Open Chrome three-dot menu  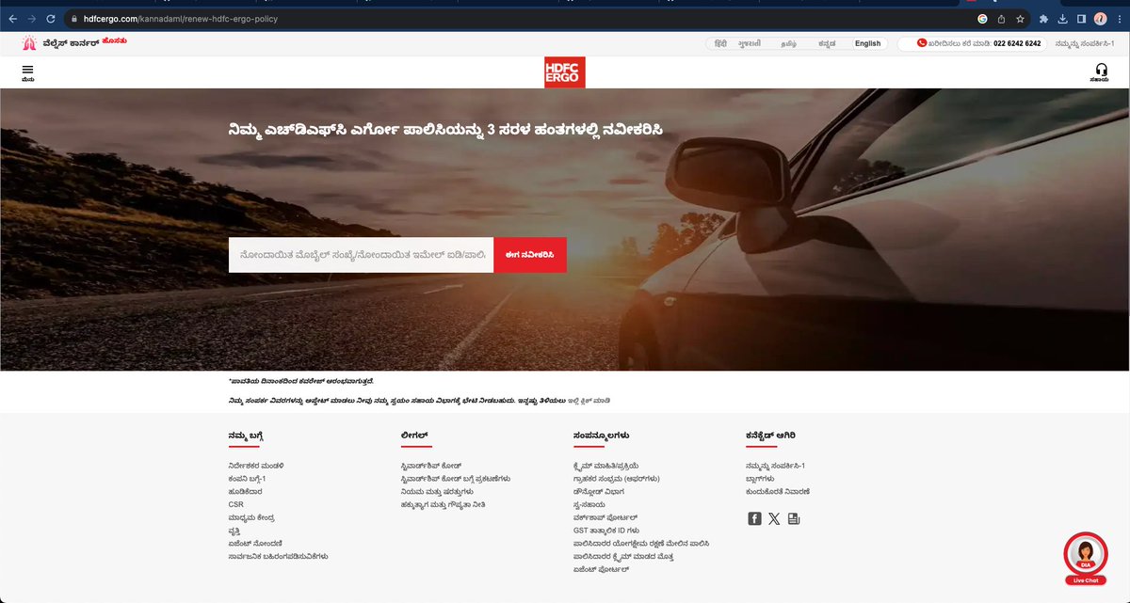point(1118,19)
